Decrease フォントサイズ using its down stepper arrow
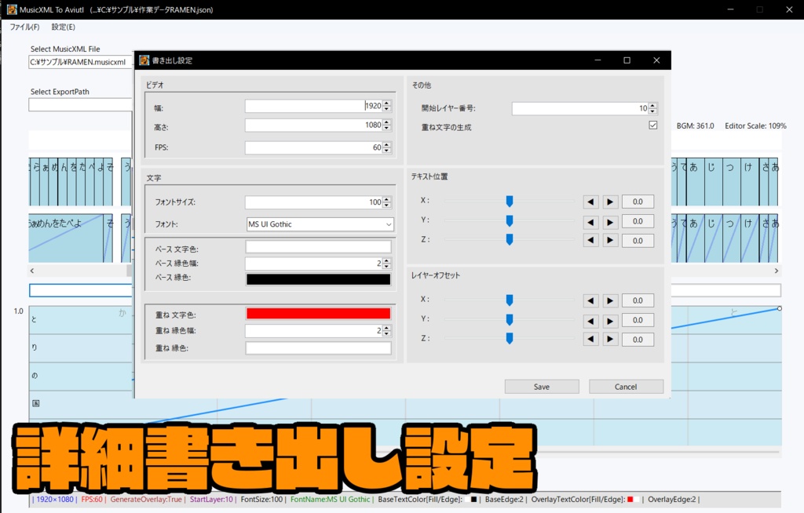Viewport: 804px width, 513px height. tap(385, 205)
